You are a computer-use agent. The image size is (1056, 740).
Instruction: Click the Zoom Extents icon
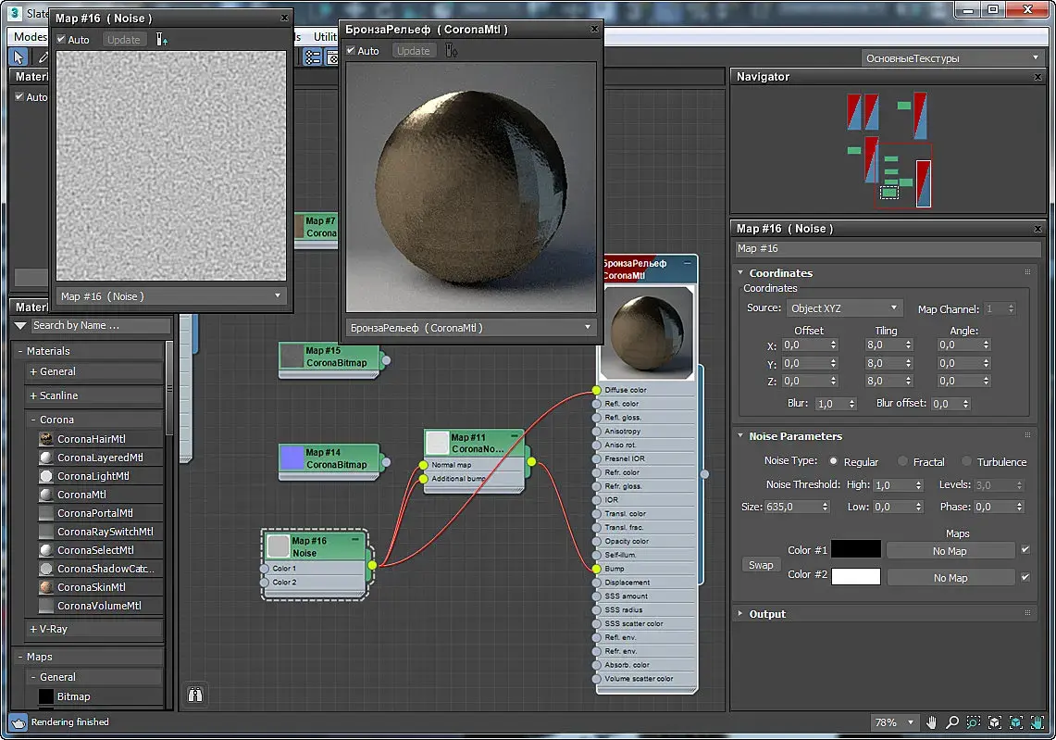point(995,722)
